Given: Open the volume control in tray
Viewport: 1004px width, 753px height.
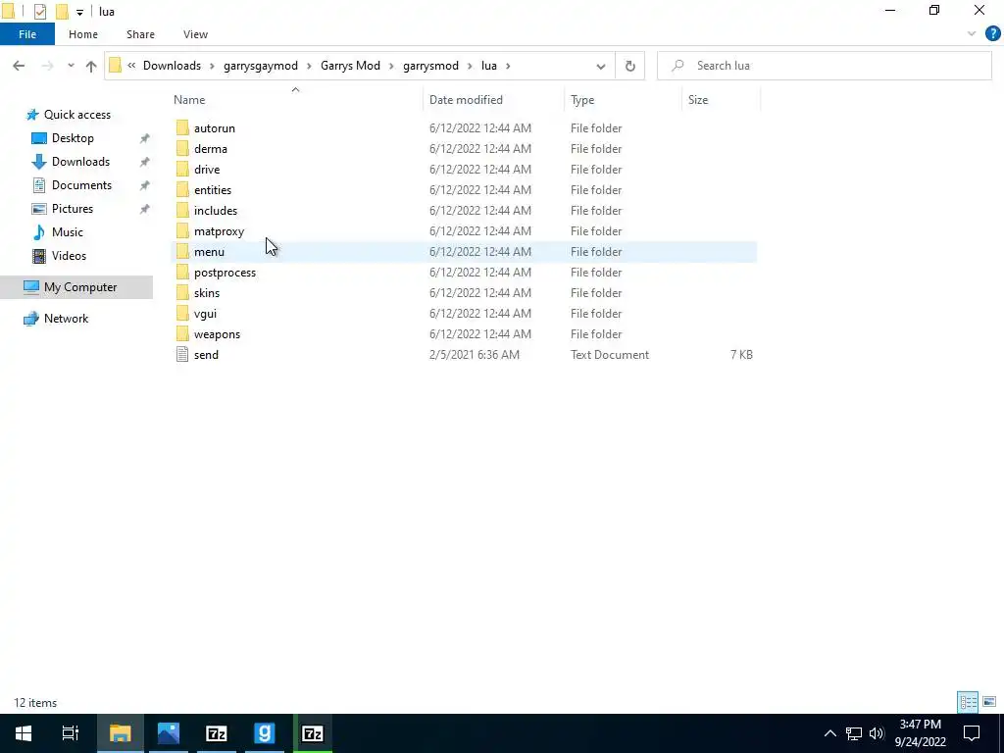Looking at the screenshot, I should pos(877,733).
